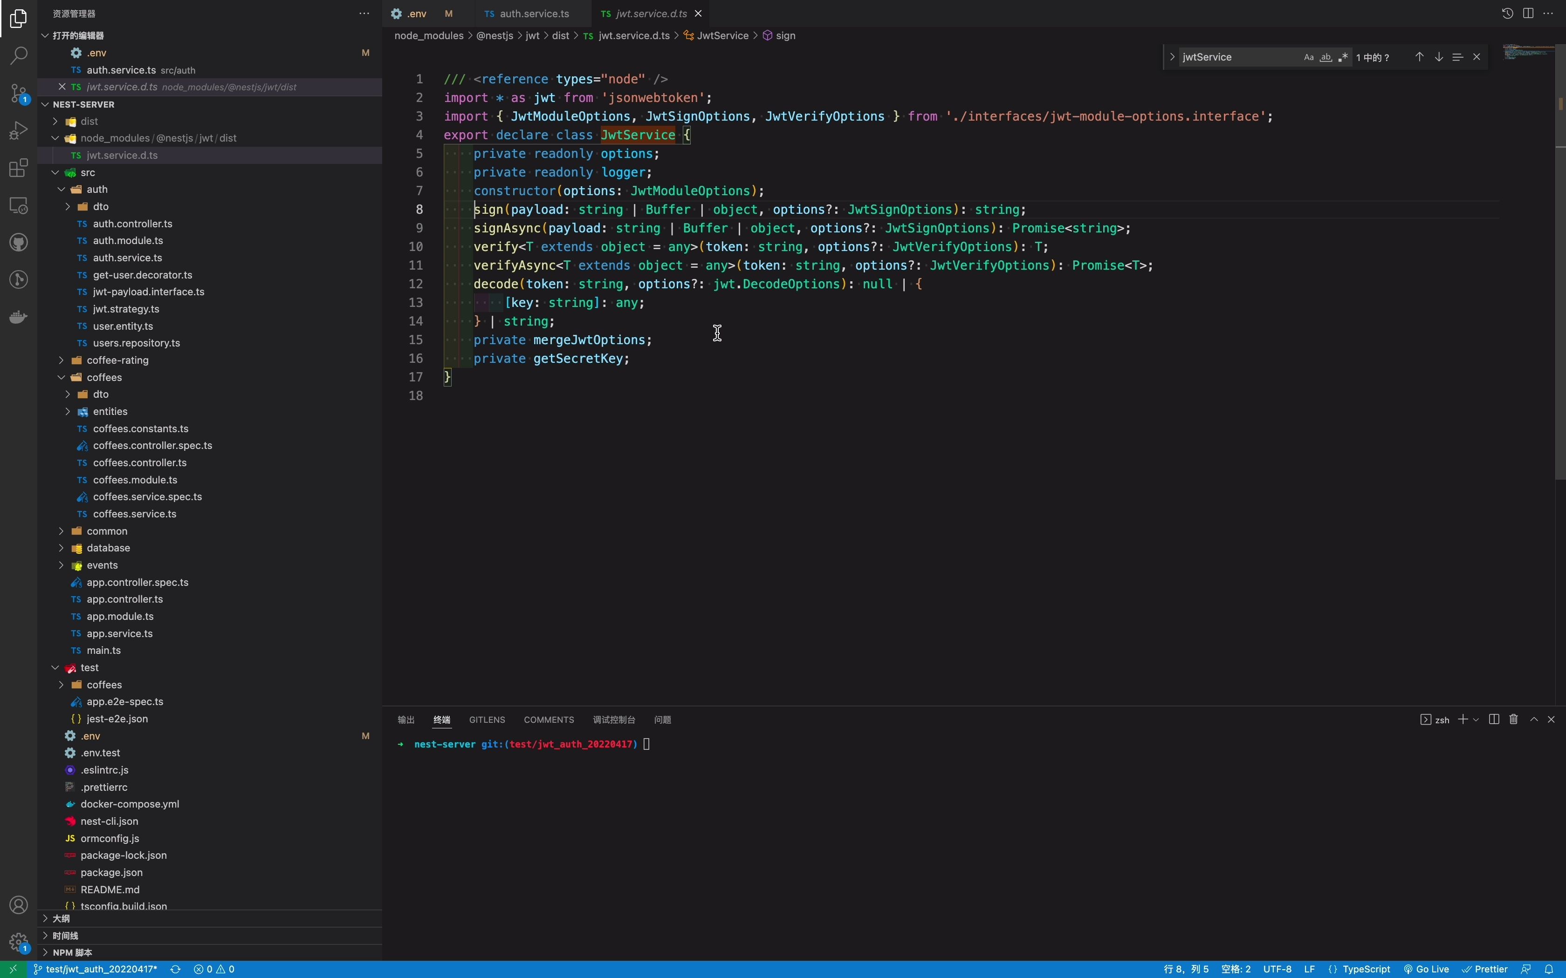1566x978 pixels.
Task: Open the Search view in activity bar
Action: [x=19, y=55]
